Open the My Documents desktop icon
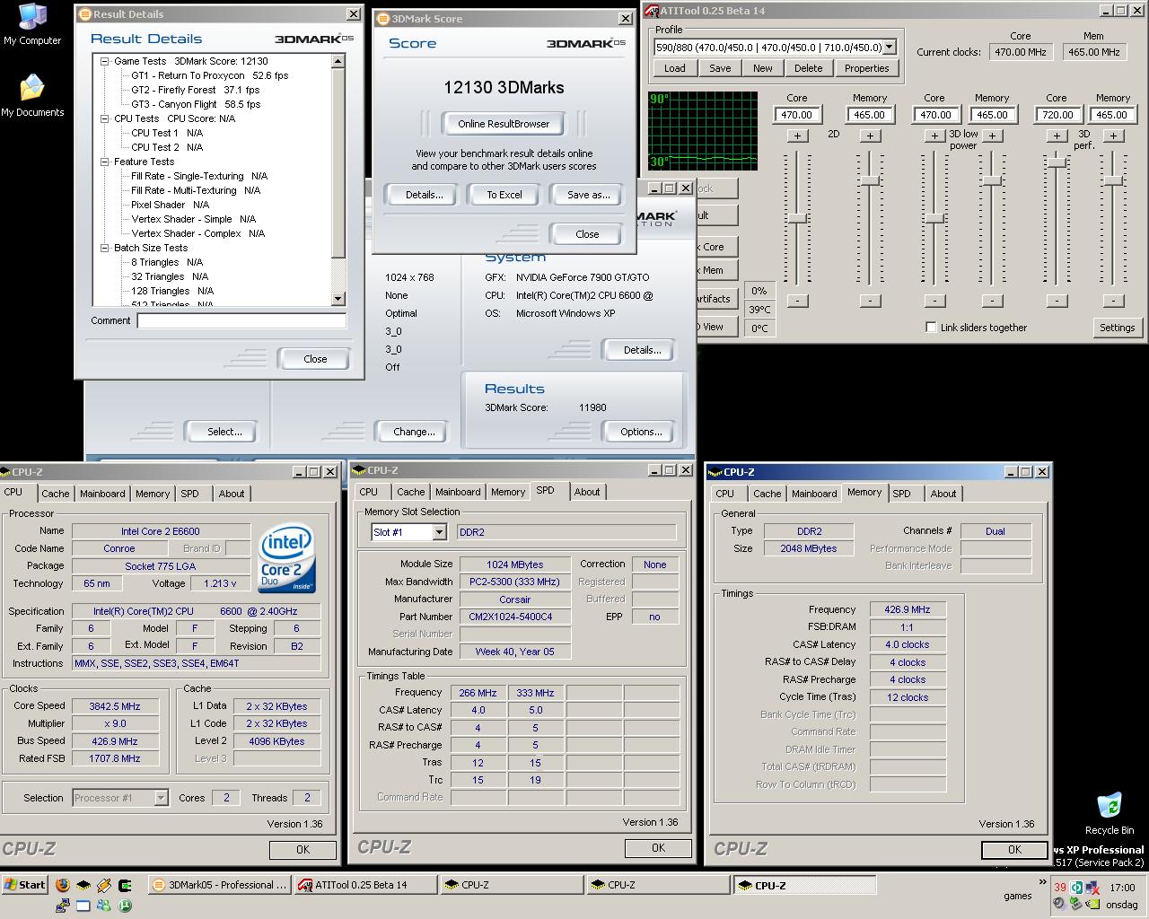1149x919 pixels. pyautogui.click(x=32, y=96)
